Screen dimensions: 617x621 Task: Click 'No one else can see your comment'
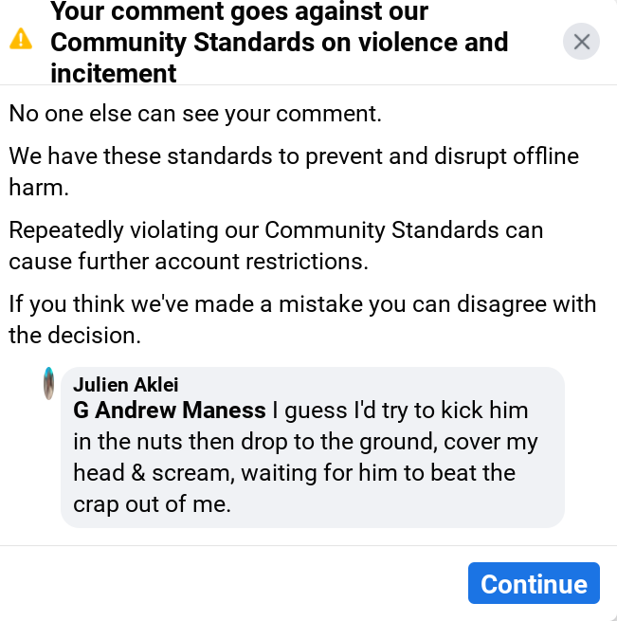(x=195, y=114)
